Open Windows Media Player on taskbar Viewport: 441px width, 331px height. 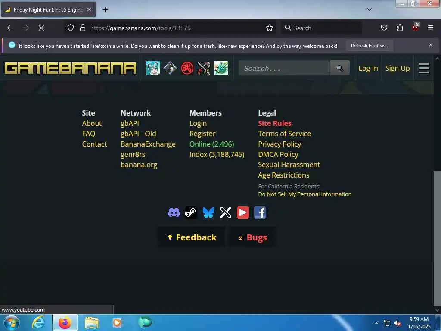(x=118, y=323)
